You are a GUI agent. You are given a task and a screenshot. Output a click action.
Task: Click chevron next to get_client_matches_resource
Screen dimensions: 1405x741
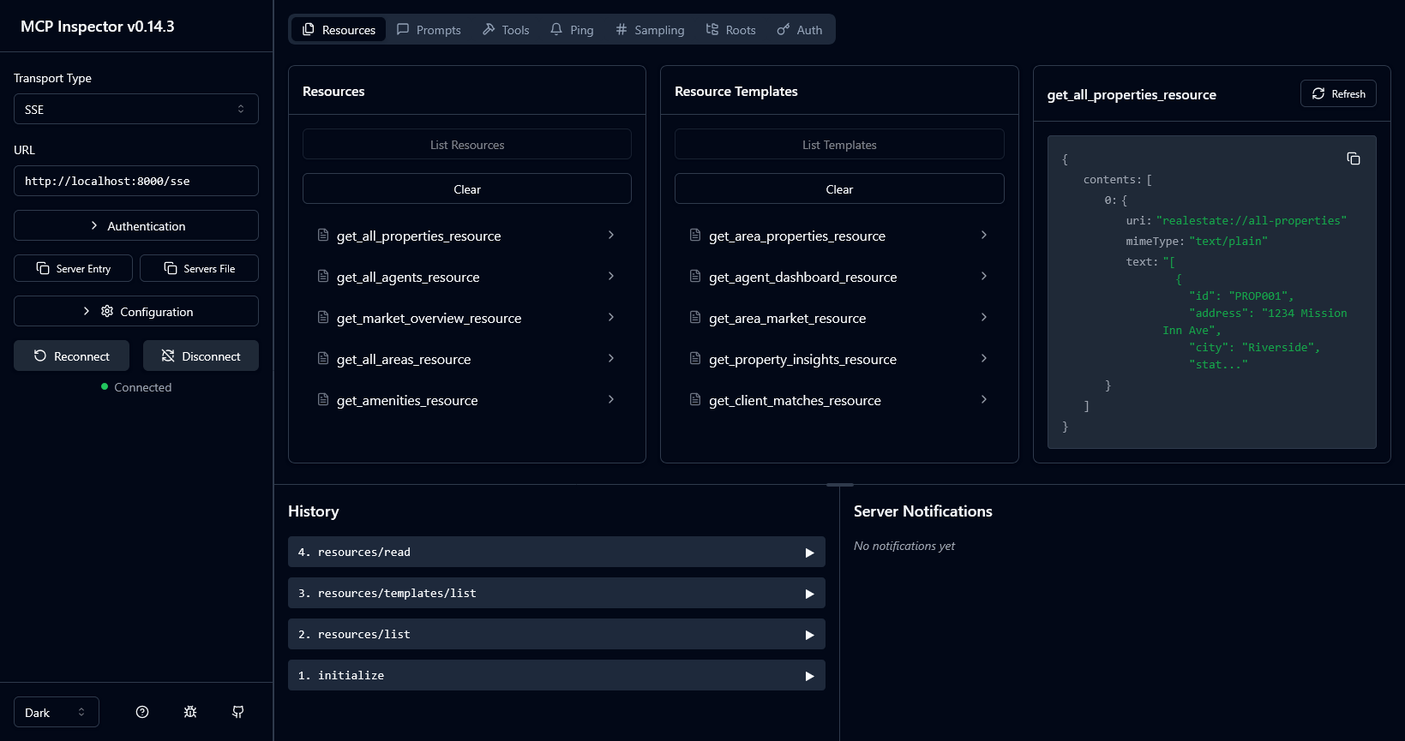[x=984, y=399]
